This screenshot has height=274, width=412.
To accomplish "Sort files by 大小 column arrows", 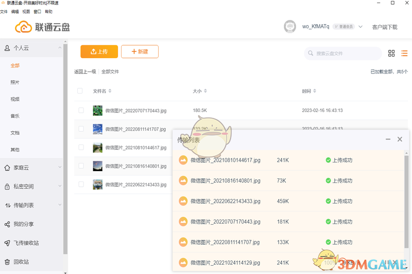I will 205,91.
